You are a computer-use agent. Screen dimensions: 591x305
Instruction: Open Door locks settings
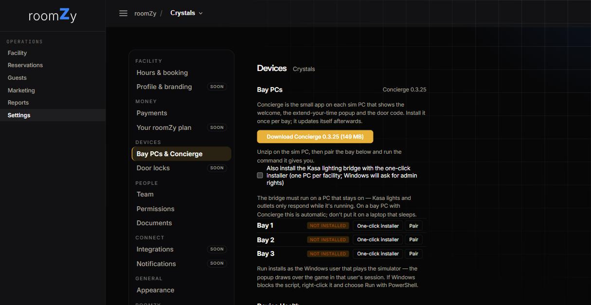(181, 168)
